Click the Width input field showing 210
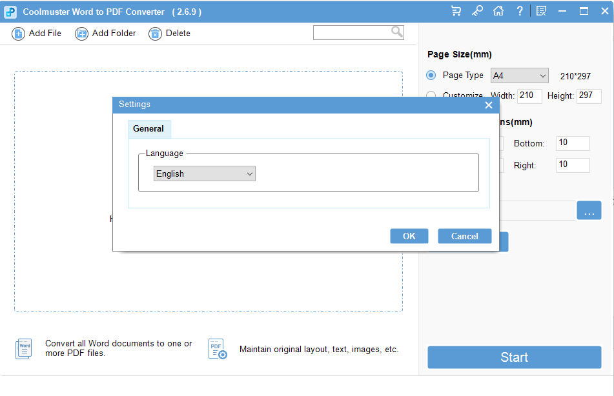 [529, 96]
